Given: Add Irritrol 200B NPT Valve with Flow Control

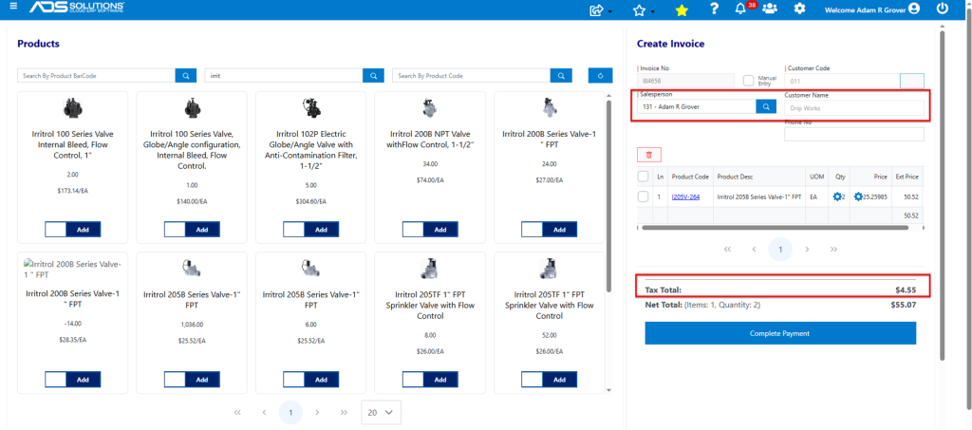Looking at the screenshot, I should [440, 230].
